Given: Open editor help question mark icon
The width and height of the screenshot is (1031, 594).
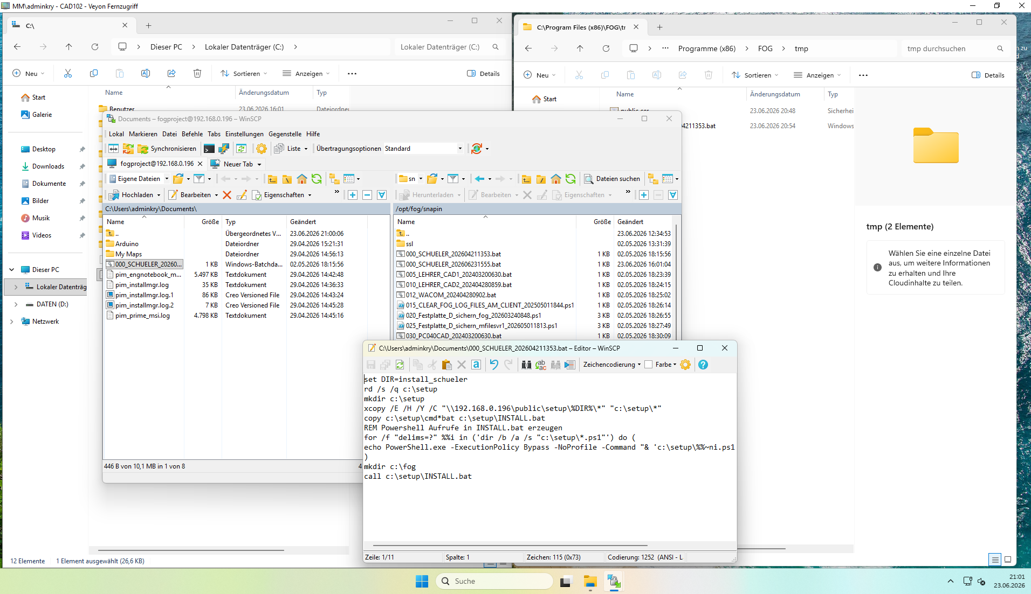Looking at the screenshot, I should tap(703, 365).
